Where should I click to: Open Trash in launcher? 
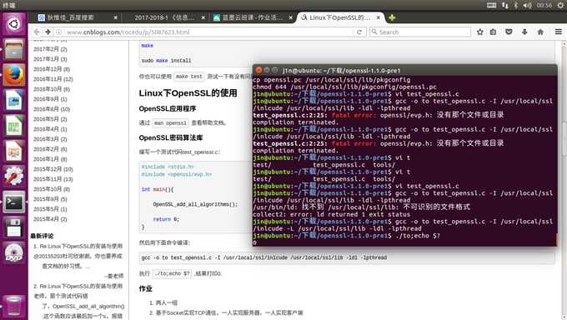pyautogui.click(x=13, y=306)
